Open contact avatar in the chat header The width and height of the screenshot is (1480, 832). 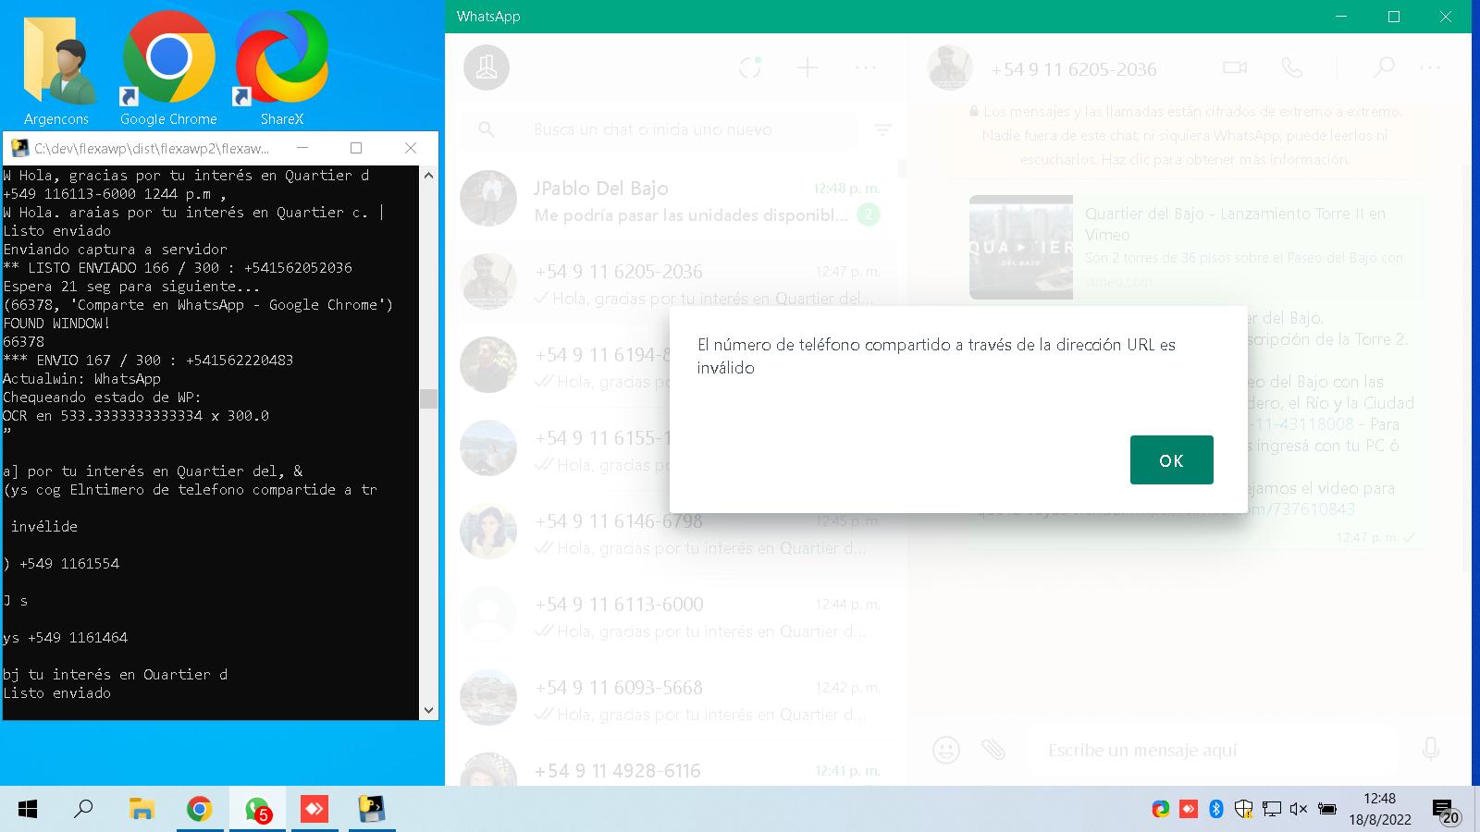point(950,67)
